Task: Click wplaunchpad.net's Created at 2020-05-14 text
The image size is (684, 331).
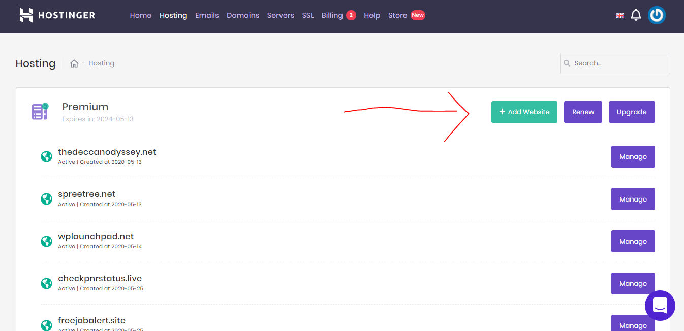Action: point(111,246)
